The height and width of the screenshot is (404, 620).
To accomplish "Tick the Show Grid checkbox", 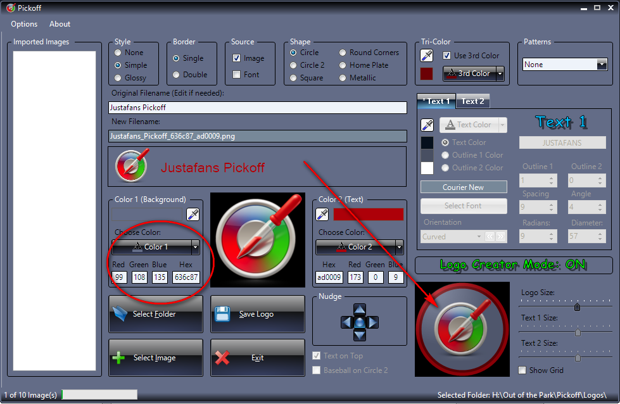I will coord(522,370).
